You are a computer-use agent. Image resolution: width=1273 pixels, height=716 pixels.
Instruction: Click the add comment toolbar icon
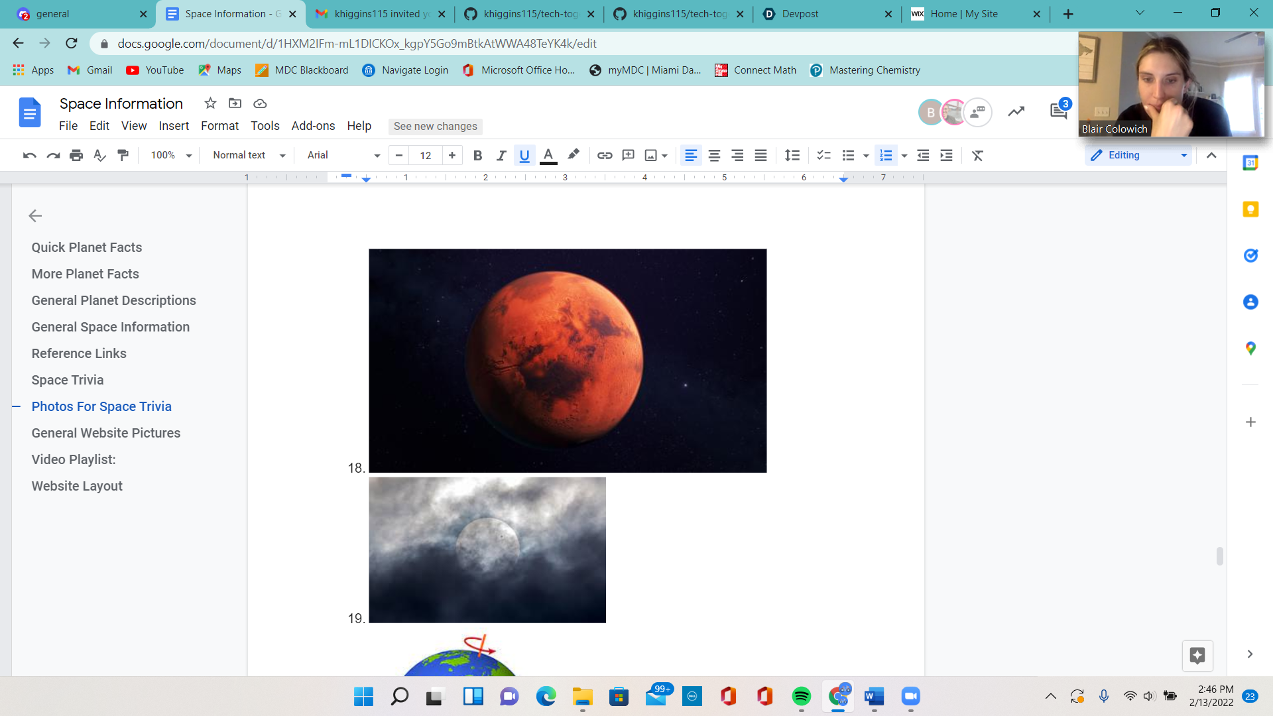[x=628, y=155]
